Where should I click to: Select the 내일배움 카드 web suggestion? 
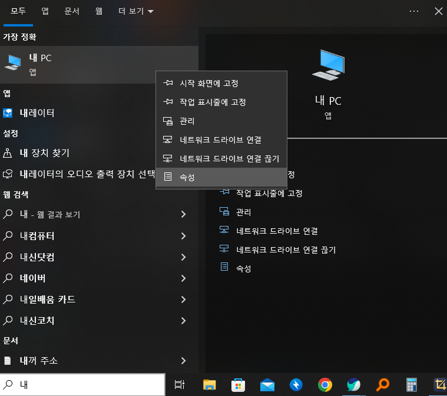tap(47, 300)
